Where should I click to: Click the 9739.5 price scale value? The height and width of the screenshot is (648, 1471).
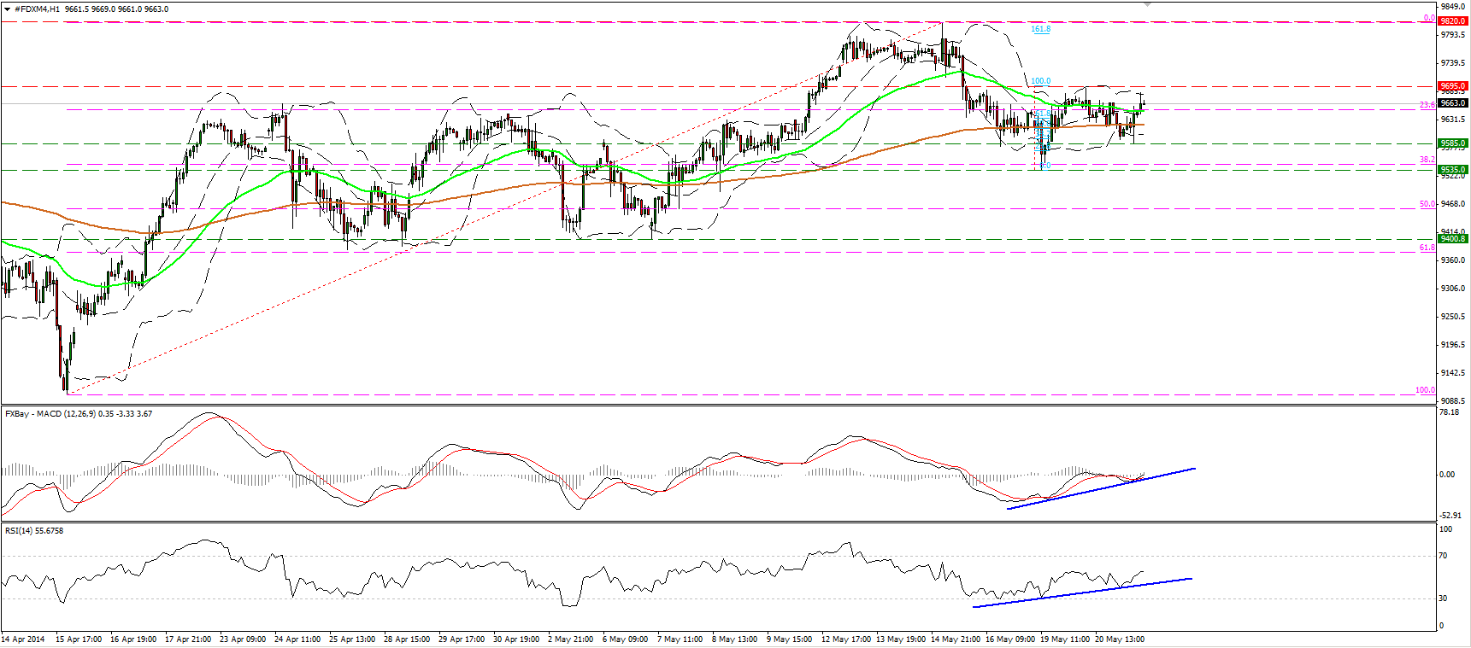1452,63
